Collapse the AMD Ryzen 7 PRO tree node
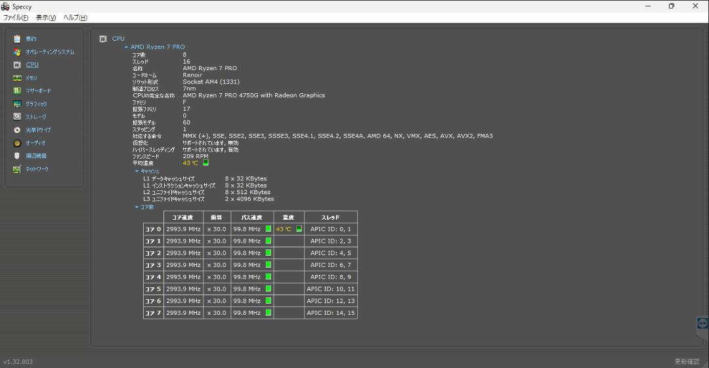The width and height of the screenshot is (709, 368). (126, 47)
